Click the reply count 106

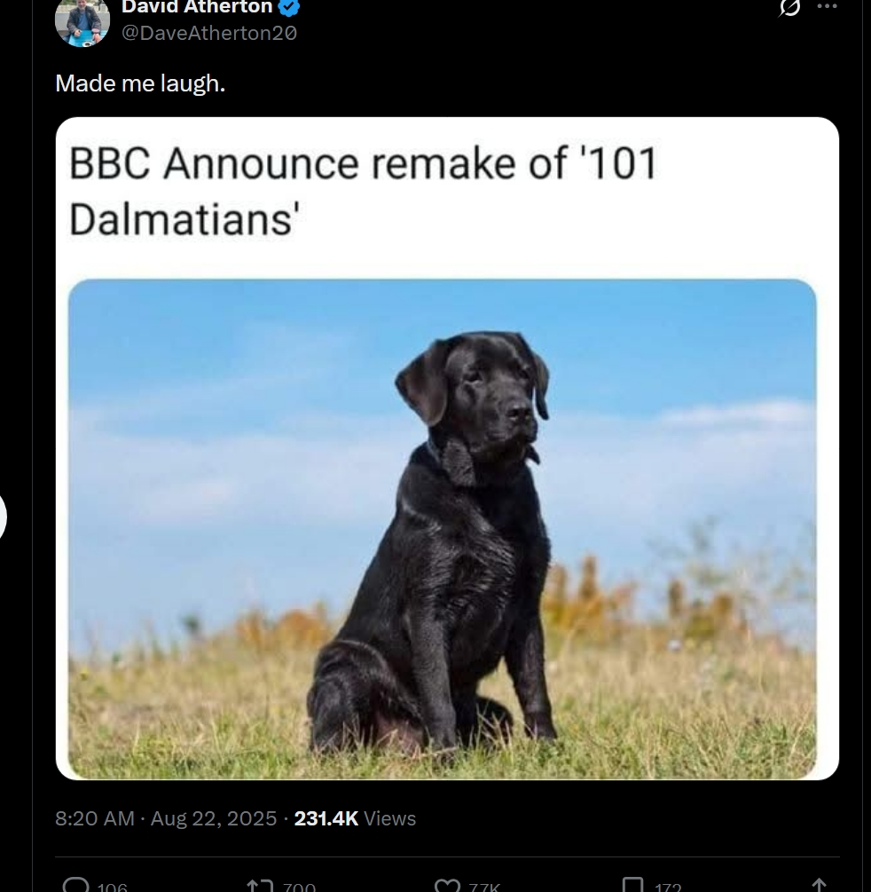(113, 887)
